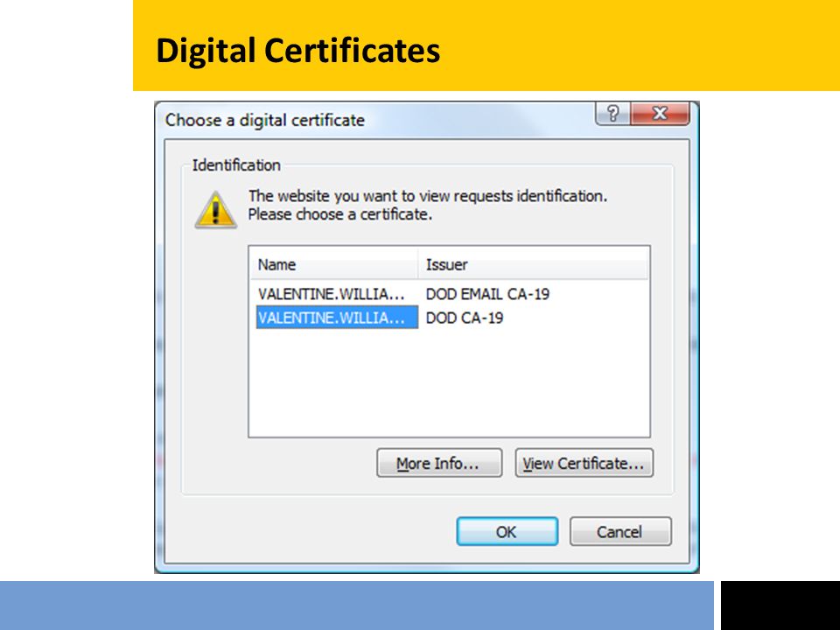Click the yellow warning triangle icon

click(x=215, y=209)
